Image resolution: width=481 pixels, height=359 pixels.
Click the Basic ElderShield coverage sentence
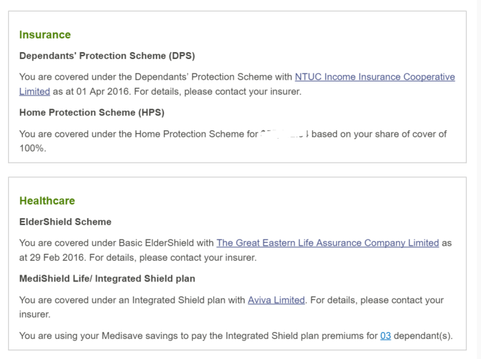[x=117, y=243]
